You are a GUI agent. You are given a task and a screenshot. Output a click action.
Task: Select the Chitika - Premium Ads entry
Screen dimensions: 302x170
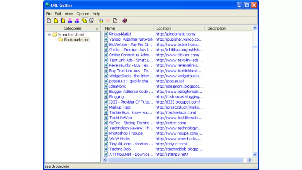[131, 50]
